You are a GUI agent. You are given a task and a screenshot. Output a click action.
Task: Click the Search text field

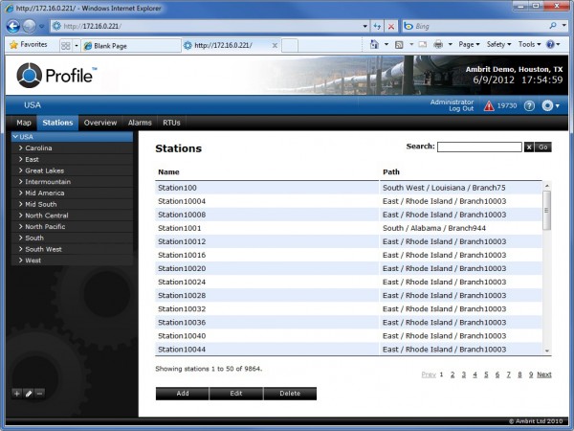pyautogui.click(x=478, y=147)
